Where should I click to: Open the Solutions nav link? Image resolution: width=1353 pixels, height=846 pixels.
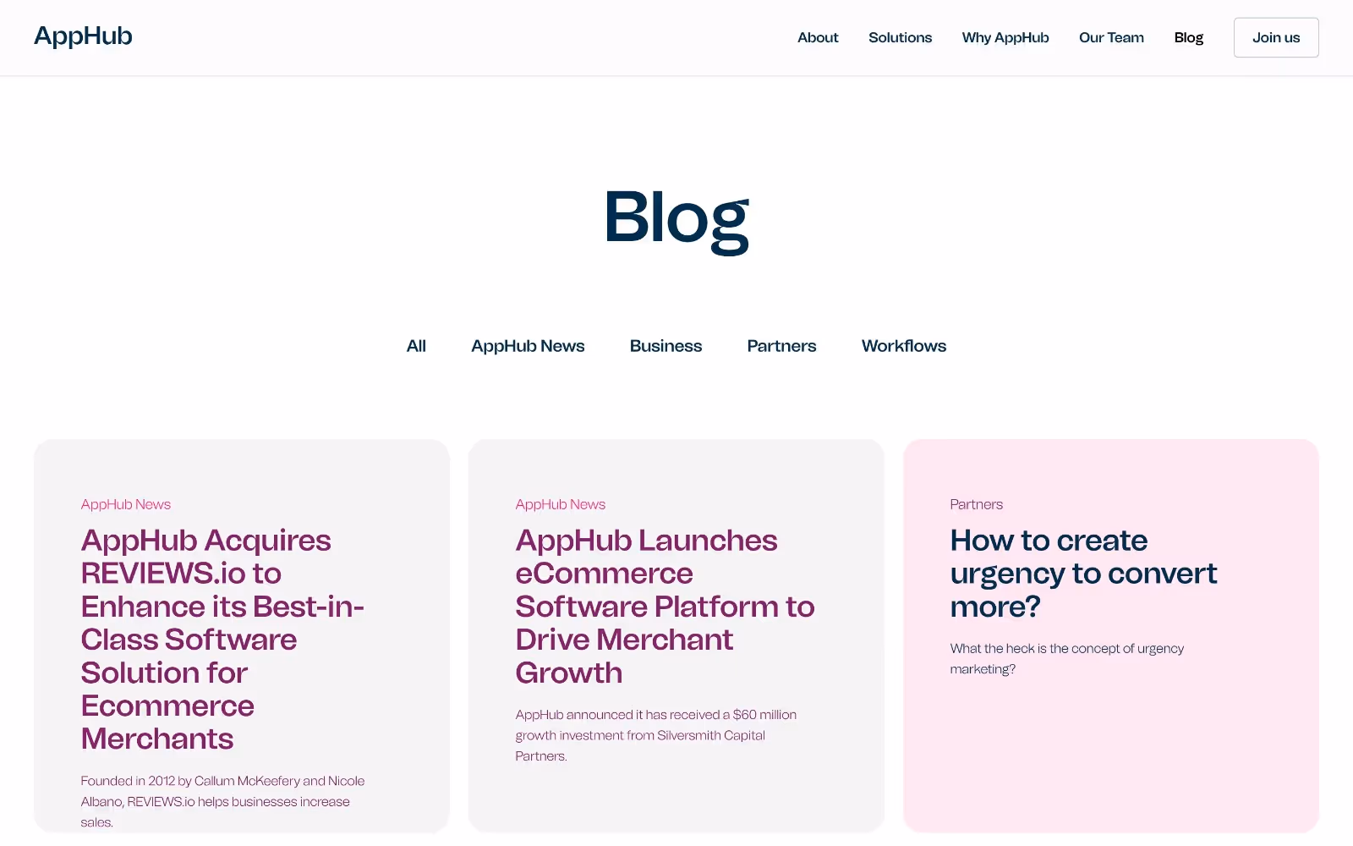coord(900,37)
